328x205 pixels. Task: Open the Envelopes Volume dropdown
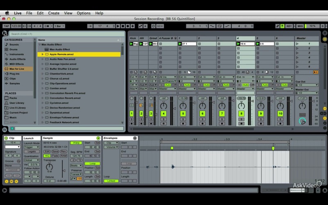pyautogui.click(x=111, y=147)
